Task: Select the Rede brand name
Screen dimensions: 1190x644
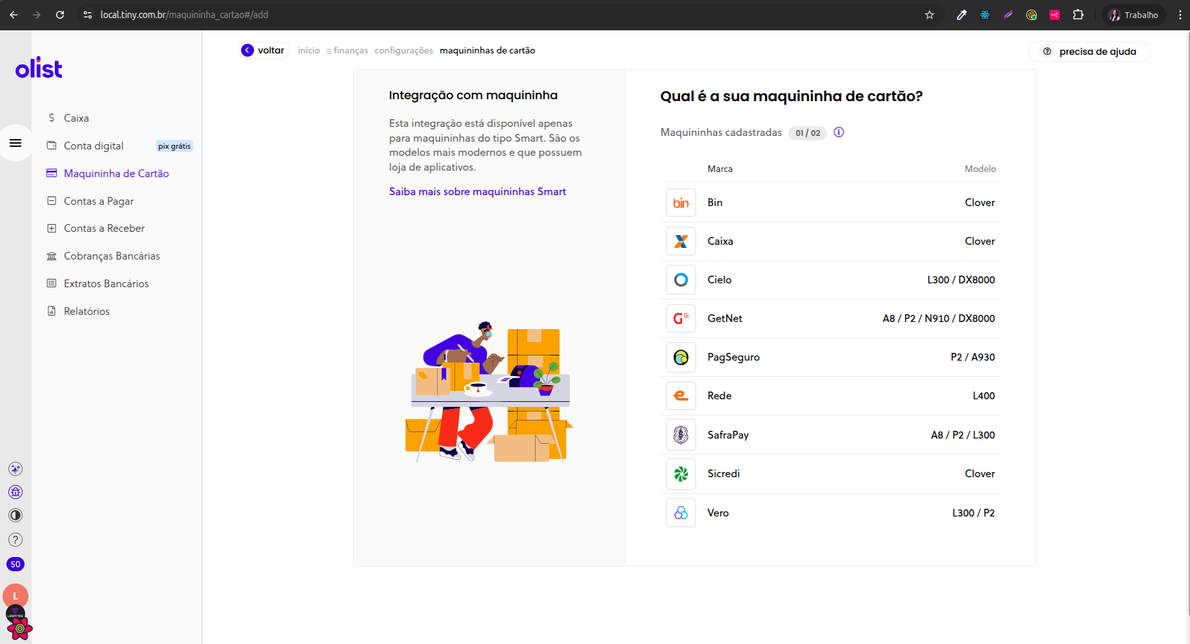Action: point(719,395)
